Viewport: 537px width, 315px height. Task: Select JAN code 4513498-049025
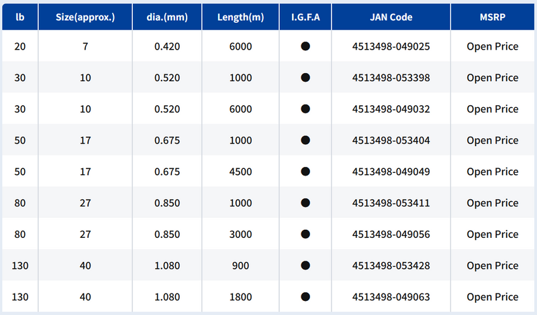391,46
